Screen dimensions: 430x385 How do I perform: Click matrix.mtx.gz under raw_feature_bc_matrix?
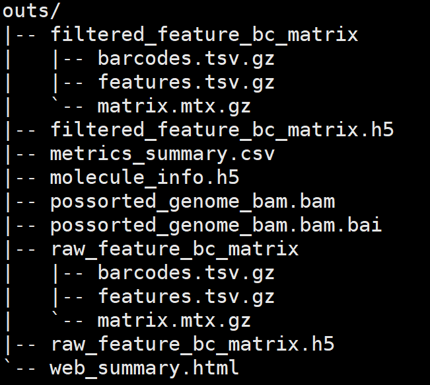pyautogui.click(x=174, y=320)
